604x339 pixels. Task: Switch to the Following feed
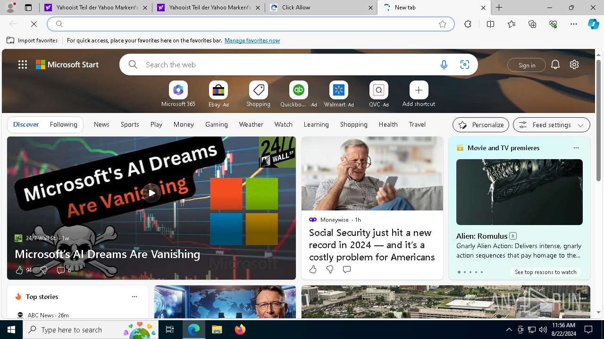pos(63,124)
